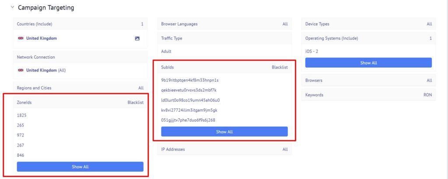
Task: Select ZoneId 972 entry
Action: [x=21, y=135]
